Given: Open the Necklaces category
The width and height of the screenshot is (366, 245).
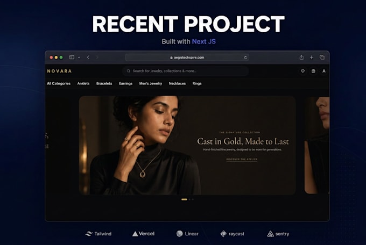Looking at the screenshot, I should [x=177, y=83].
